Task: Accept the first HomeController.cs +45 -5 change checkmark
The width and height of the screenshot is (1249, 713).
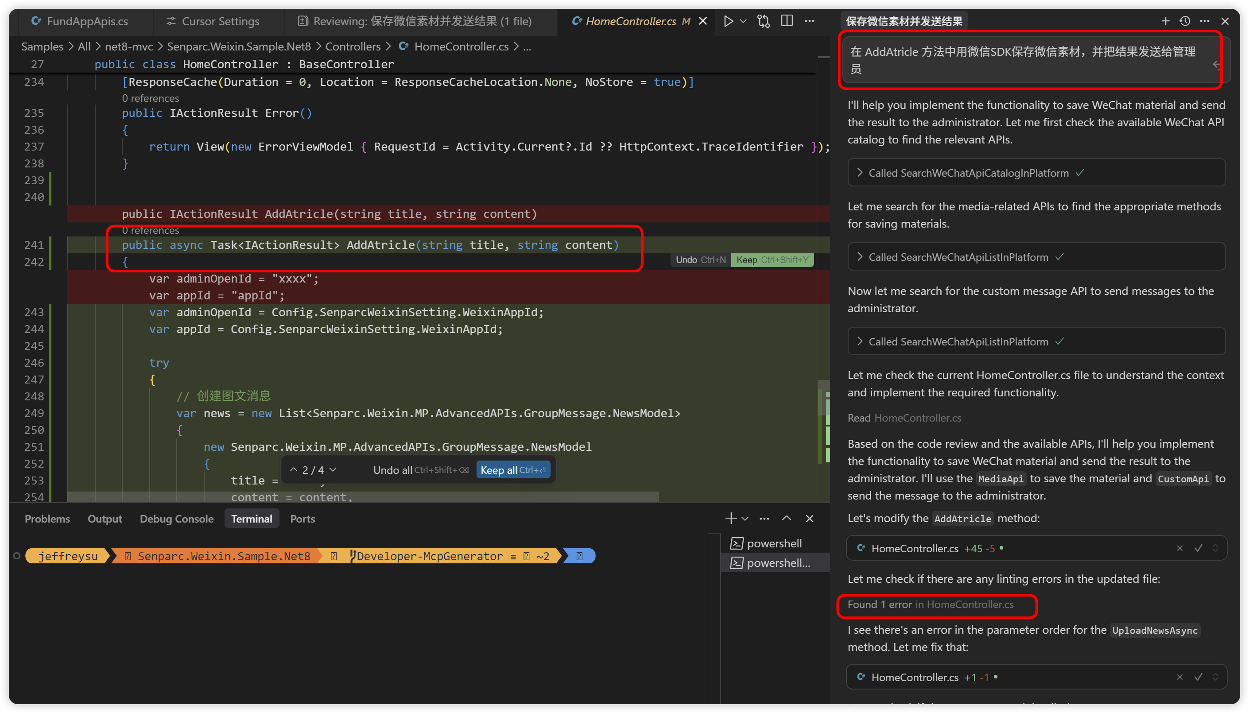Action: click(x=1198, y=548)
